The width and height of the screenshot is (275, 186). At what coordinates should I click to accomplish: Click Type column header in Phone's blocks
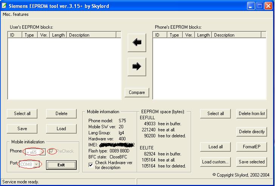175,35
